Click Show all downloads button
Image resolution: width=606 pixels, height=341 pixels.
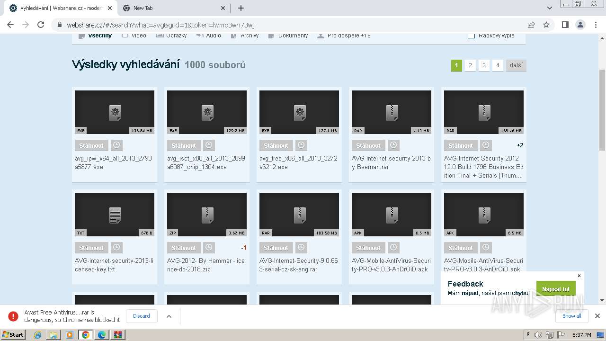pyautogui.click(x=571, y=316)
